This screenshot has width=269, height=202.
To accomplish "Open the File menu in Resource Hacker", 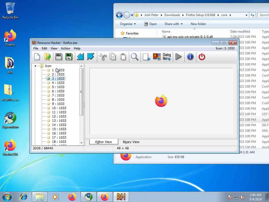I will (x=36, y=48).
